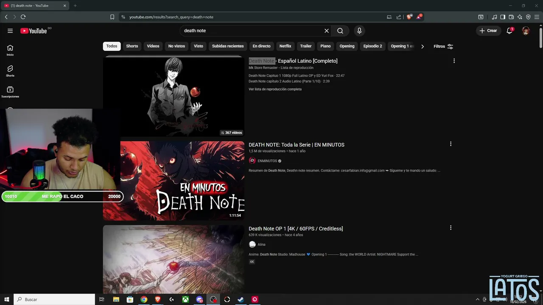Show more filter chips with right arrow
The height and width of the screenshot is (305, 543).
coord(422,46)
